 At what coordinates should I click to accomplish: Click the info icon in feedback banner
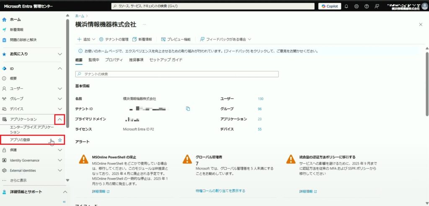click(x=80, y=51)
